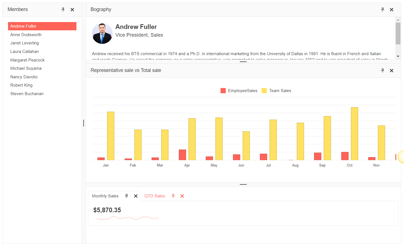This screenshot has width=404, height=247.
Task: Pin the Bography panel
Action: click(382, 9)
